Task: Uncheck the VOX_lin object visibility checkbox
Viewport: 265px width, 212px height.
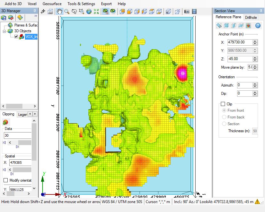Action: coord(16,36)
